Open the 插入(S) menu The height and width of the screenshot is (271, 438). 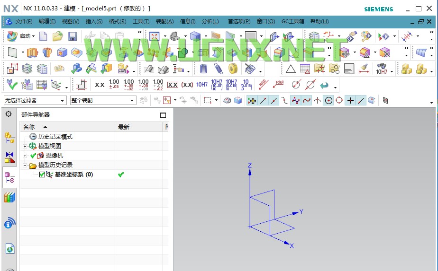pos(94,21)
